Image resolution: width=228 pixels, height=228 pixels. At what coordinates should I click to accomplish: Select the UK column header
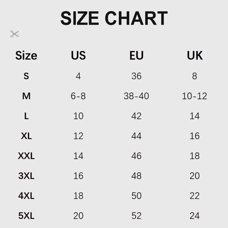(195, 56)
